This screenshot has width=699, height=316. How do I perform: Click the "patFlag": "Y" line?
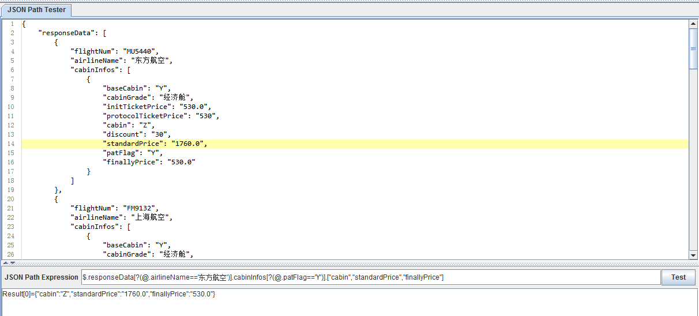(x=133, y=153)
